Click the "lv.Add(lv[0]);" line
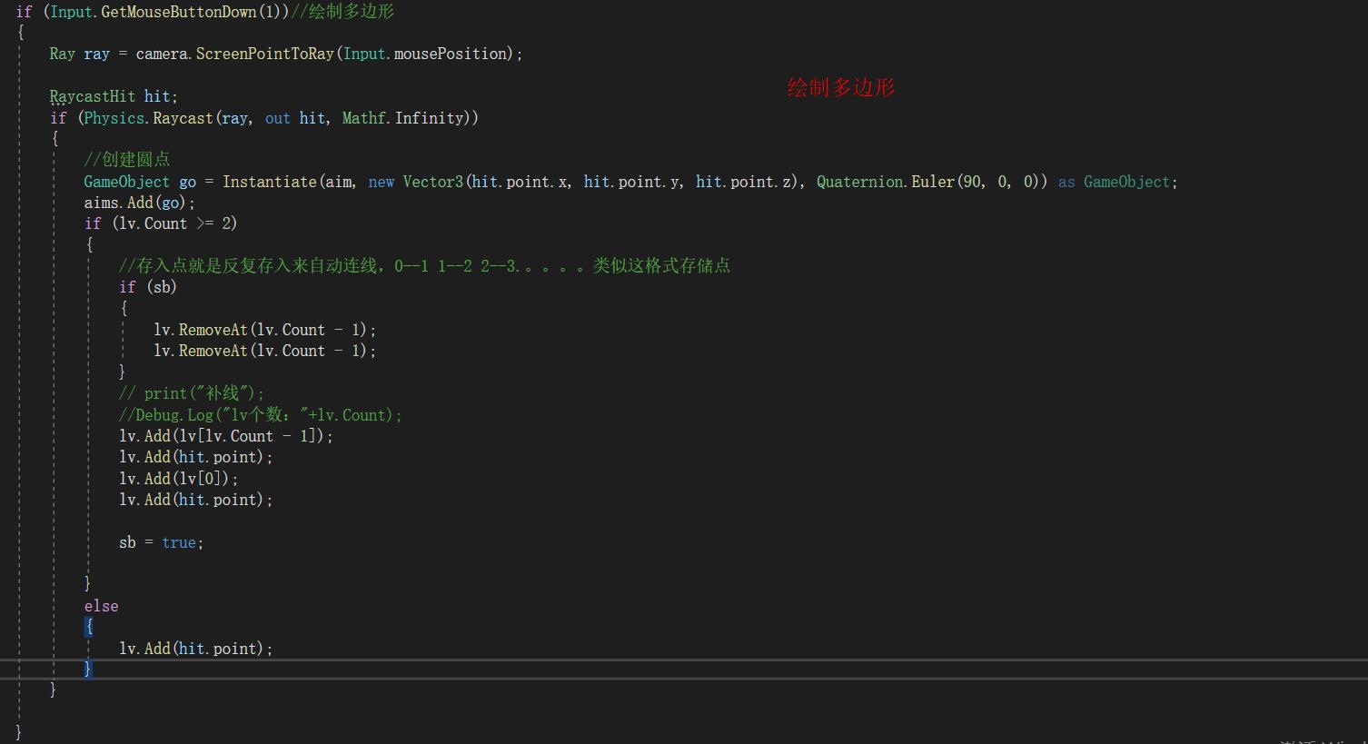 tap(179, 479)
